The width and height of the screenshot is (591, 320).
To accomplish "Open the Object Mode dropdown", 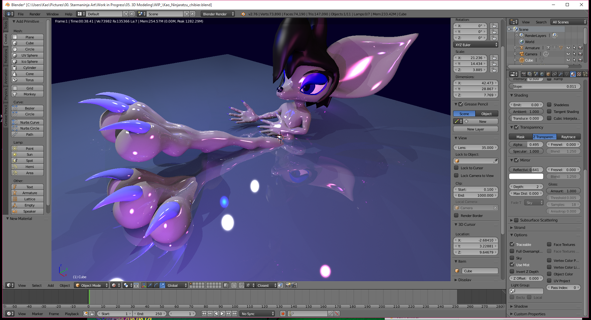I will 92,285.
